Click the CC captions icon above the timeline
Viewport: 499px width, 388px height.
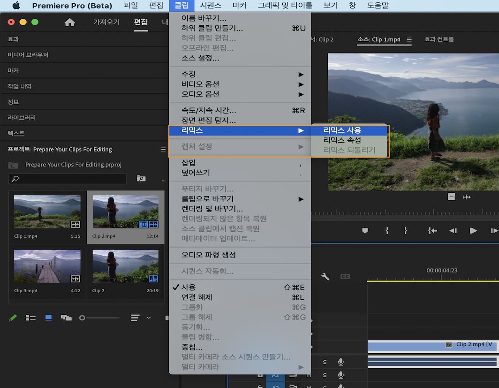tap(345, 276)
